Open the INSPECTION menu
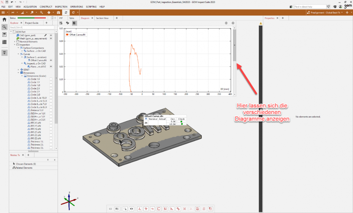The height and width of the screenshot is (213, 353). pos(61,7)
